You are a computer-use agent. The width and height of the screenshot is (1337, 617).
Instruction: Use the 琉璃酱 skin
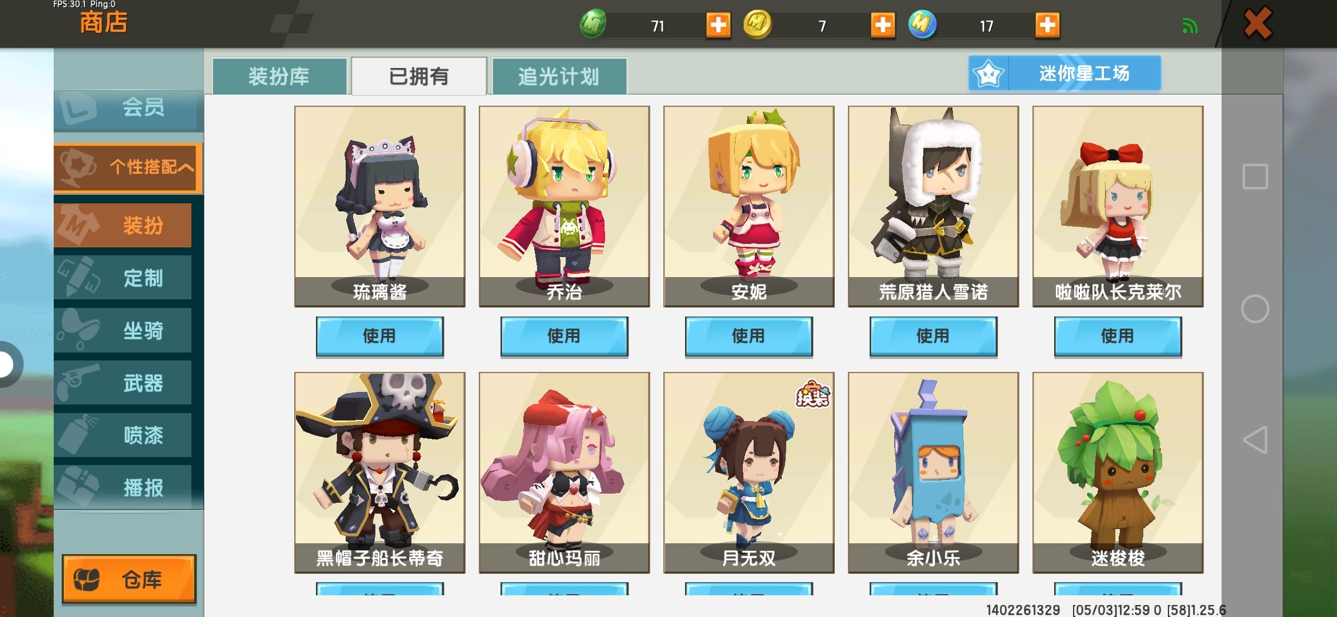click(379, 336)
